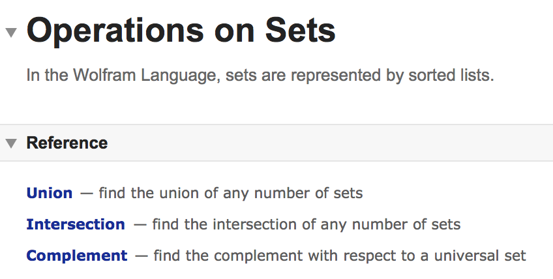
Task: Open the Intersection function link
Action: pyautogui.click(x=76, y=224)
